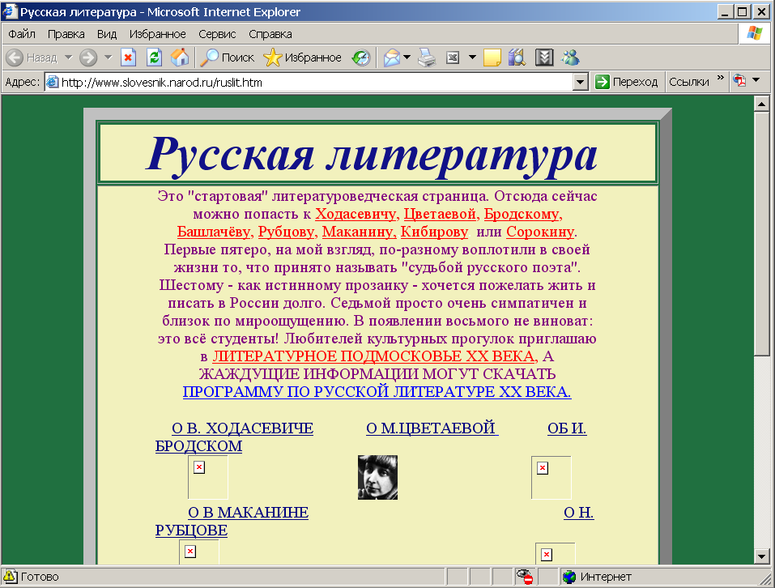The image size is (775, 588).
Task: Follow the Кибирову link
Action: 434,232
